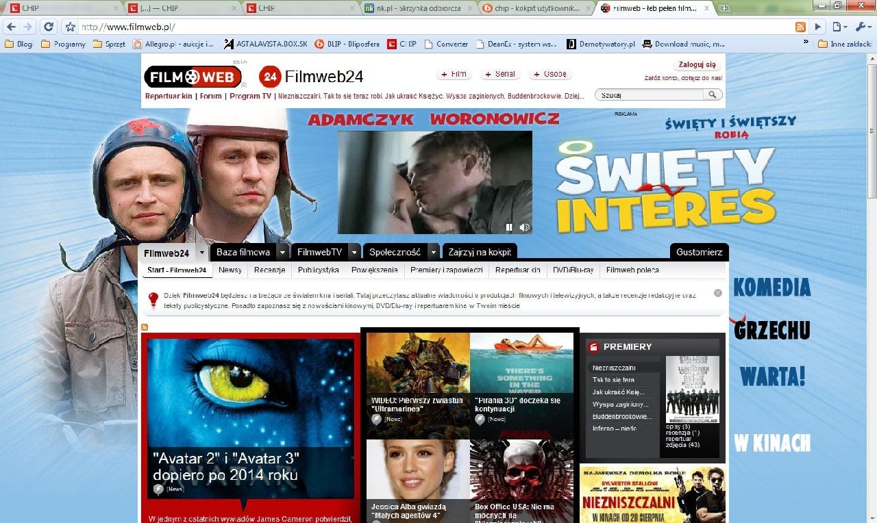
Task: Open the Baza filmowa main tab
Action: click(243, 253)
